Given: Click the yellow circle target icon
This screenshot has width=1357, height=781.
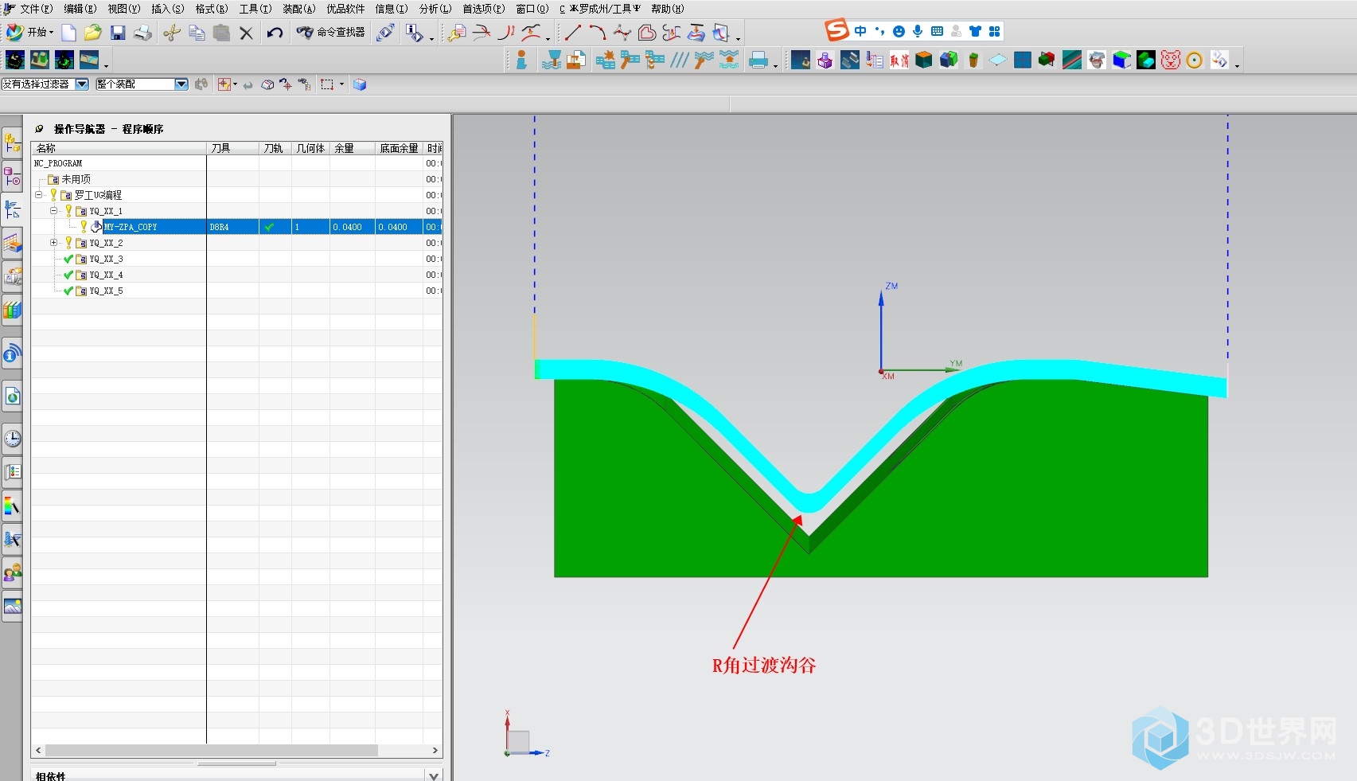Looking at the screenshot, I should [x=1195, y=60].
